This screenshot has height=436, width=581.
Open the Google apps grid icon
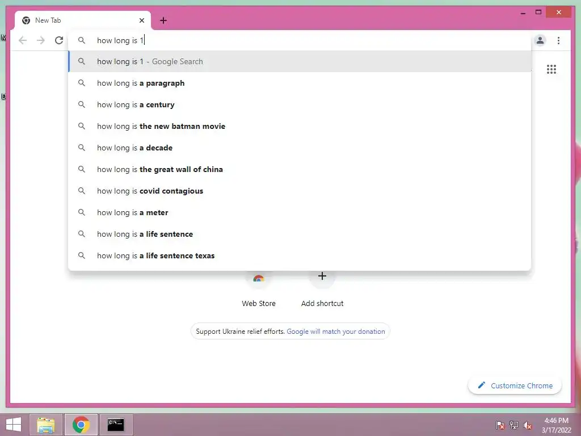[x=551, y=69]
